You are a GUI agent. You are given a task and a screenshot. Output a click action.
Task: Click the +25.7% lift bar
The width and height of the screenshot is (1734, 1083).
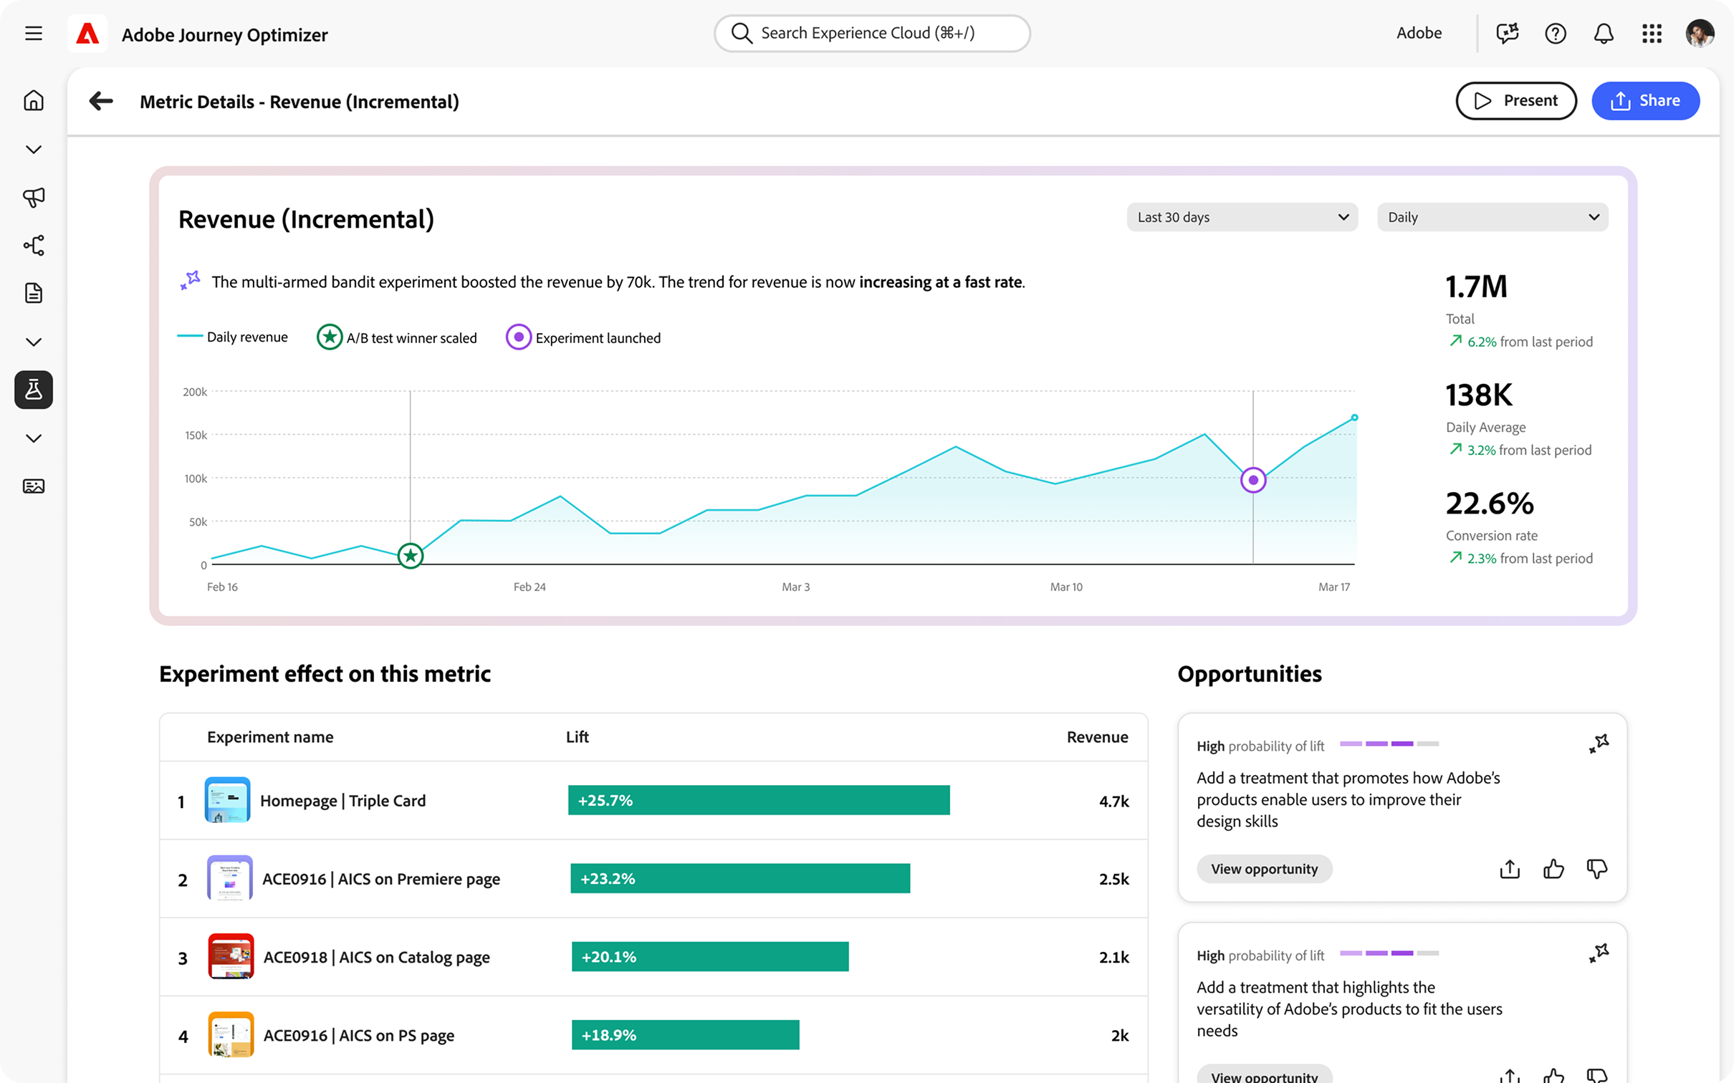759,800
